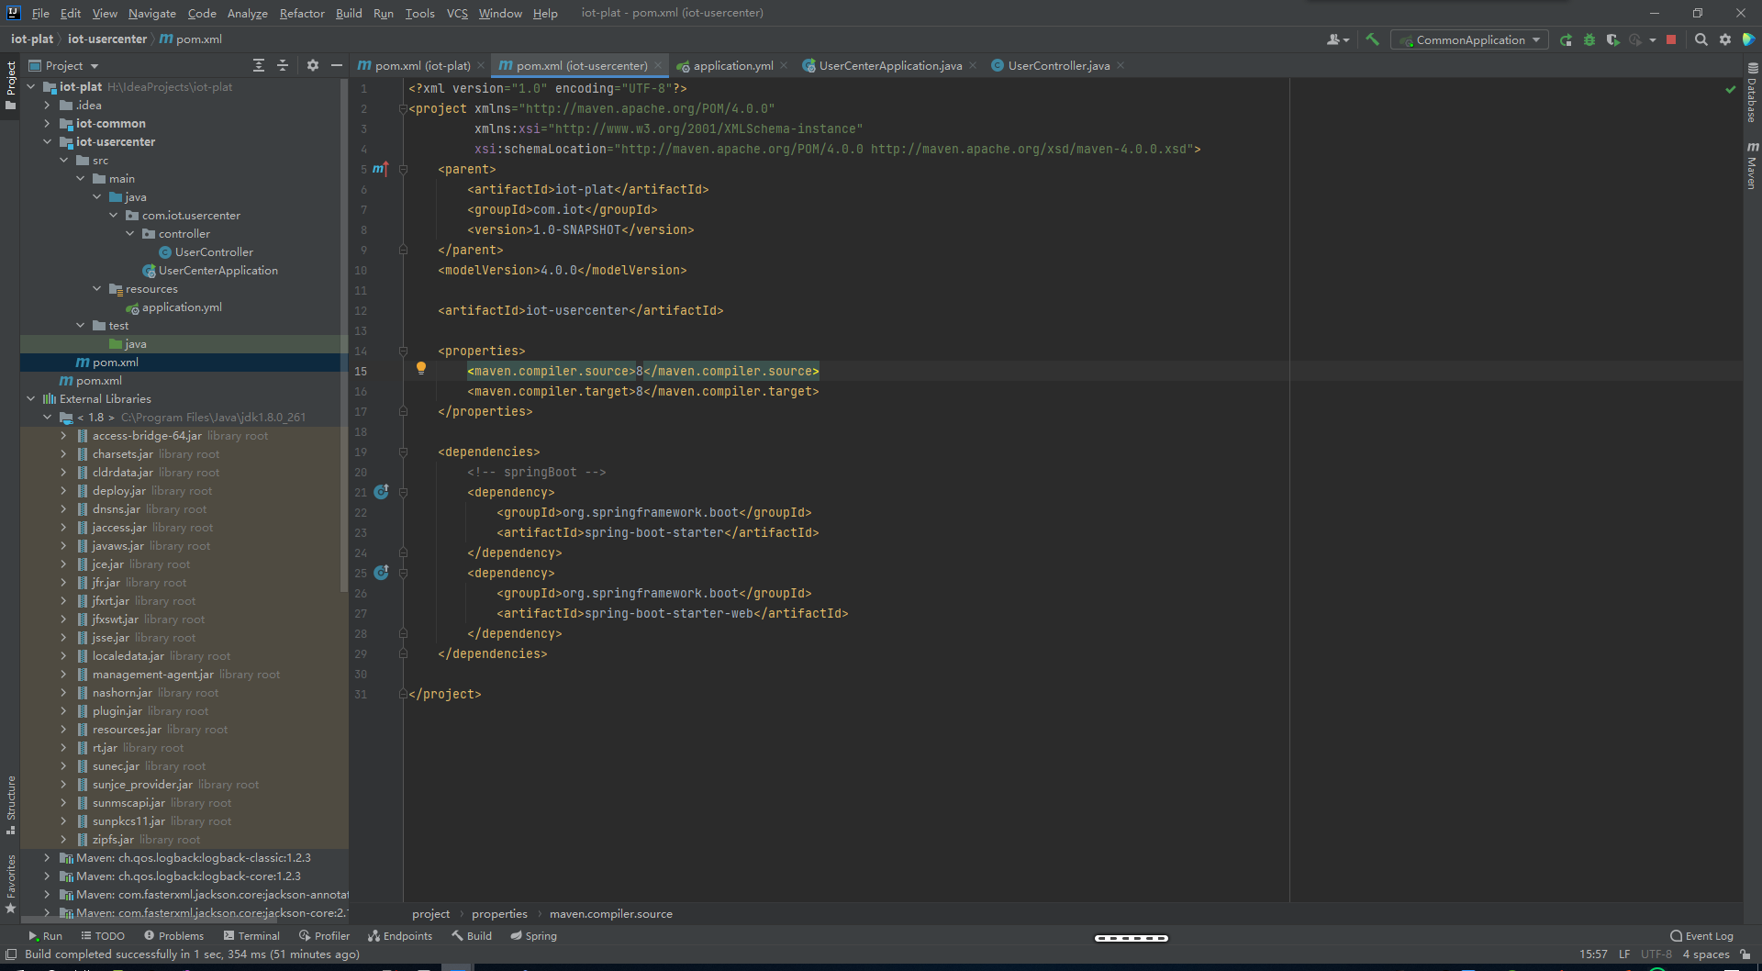Viewport: 1762px width, 971px height.
Task: Build the project with the hammer icon
Action: [1372, 39]
